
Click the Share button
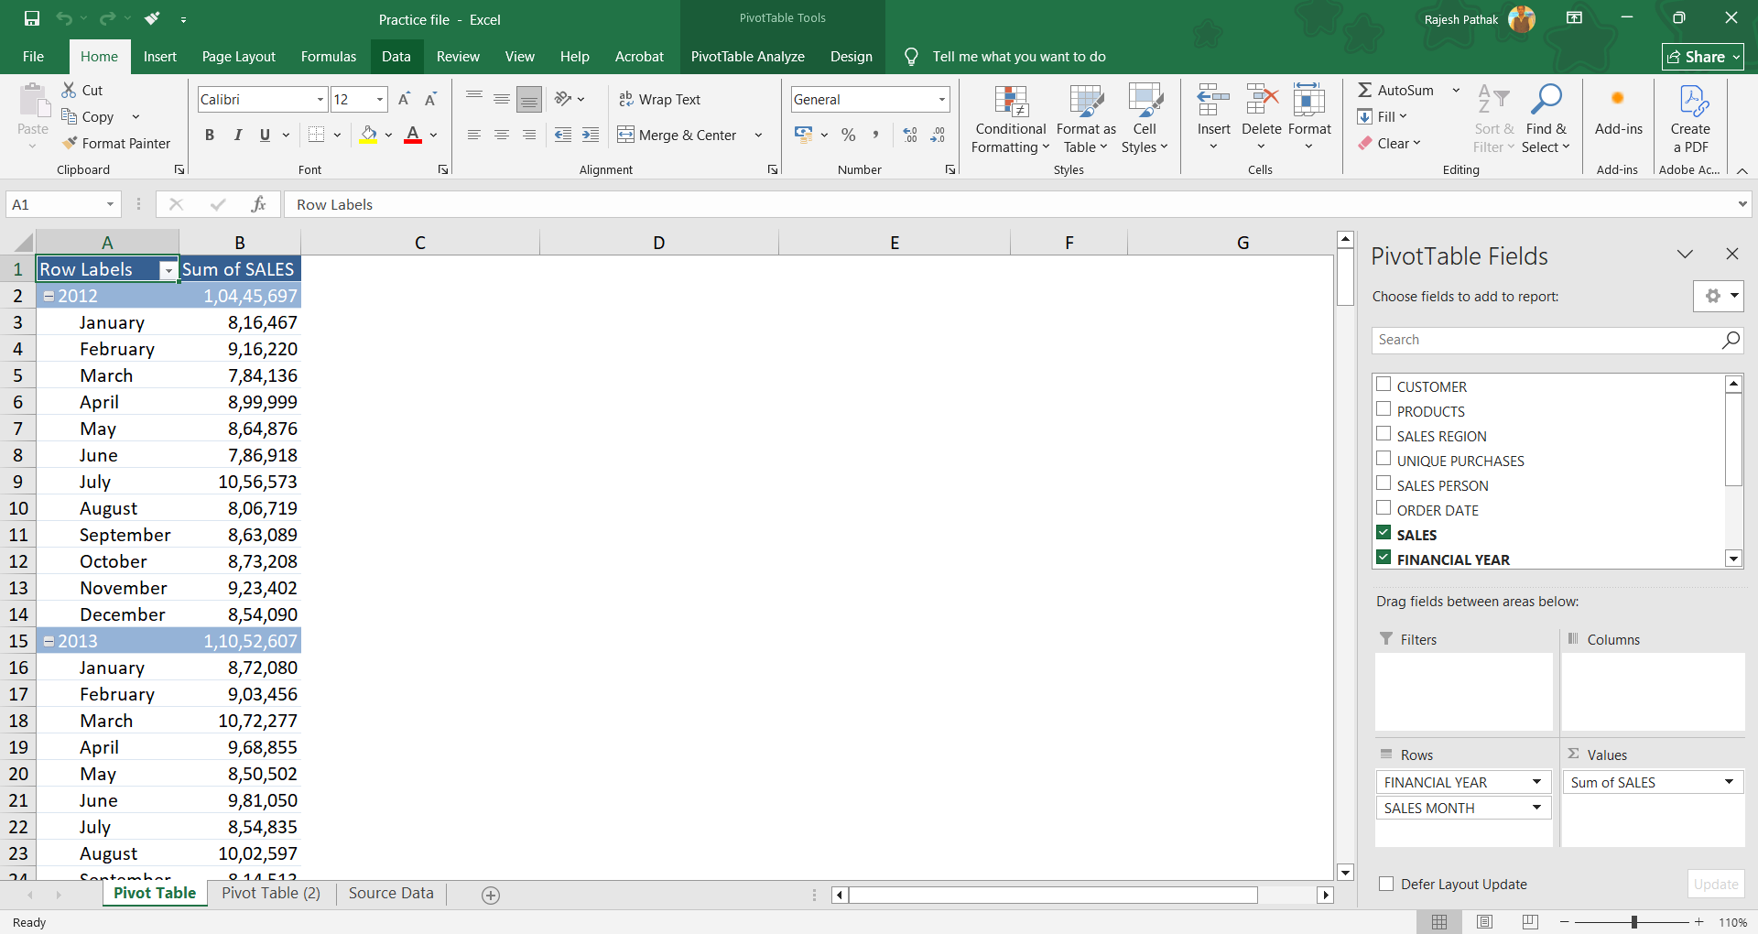tap(1702, 57)
